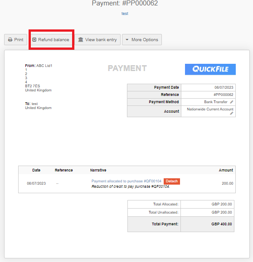
Task: Detach the payment from purchase #QF00104
Action: point(172,181)
